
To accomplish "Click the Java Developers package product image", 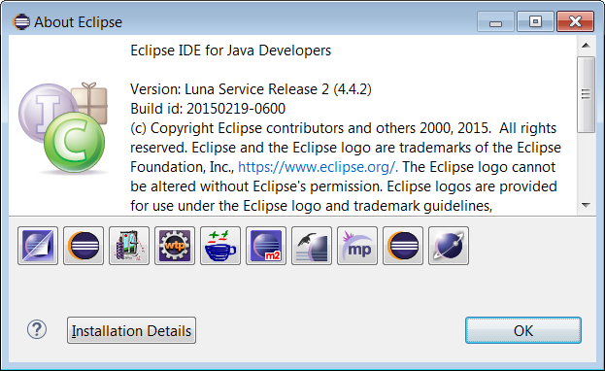I will click(63, 127).
